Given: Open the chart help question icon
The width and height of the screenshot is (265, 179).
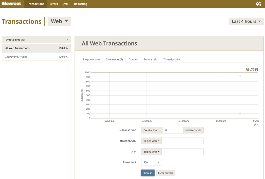Looking at the screenshot, I should [256, 70].
